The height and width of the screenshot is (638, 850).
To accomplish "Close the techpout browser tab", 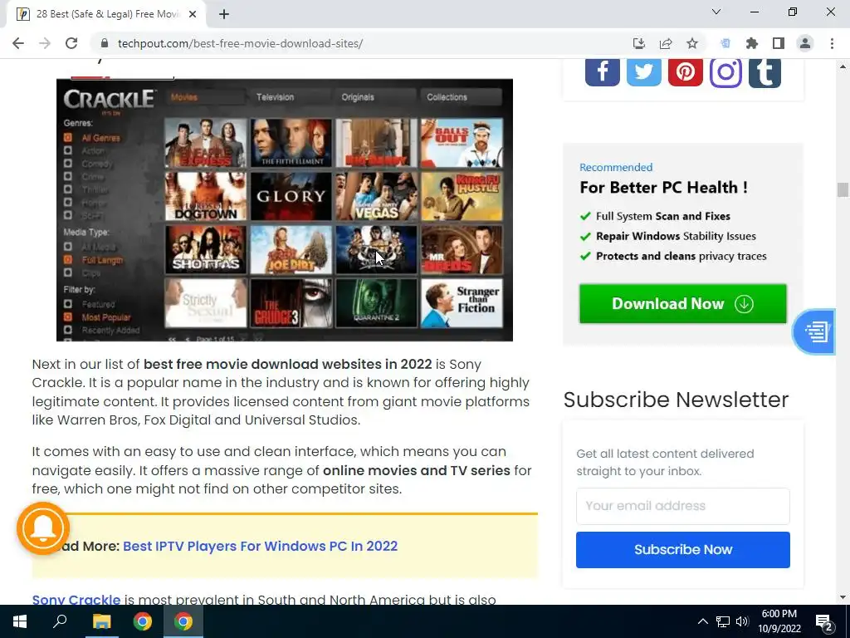I will (193, 14).
